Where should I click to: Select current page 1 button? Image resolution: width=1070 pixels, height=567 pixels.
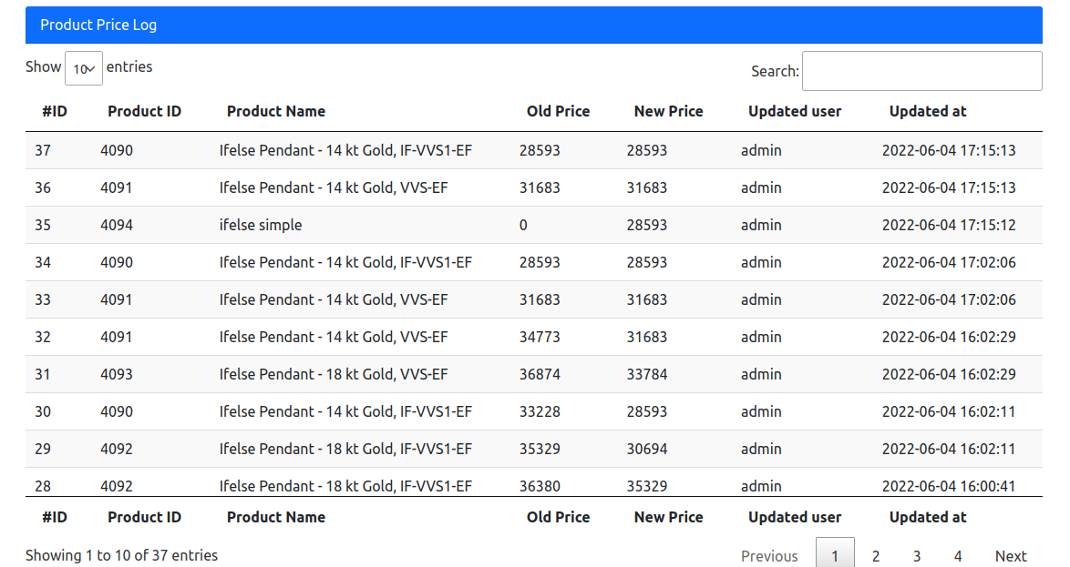coord(835,556)
